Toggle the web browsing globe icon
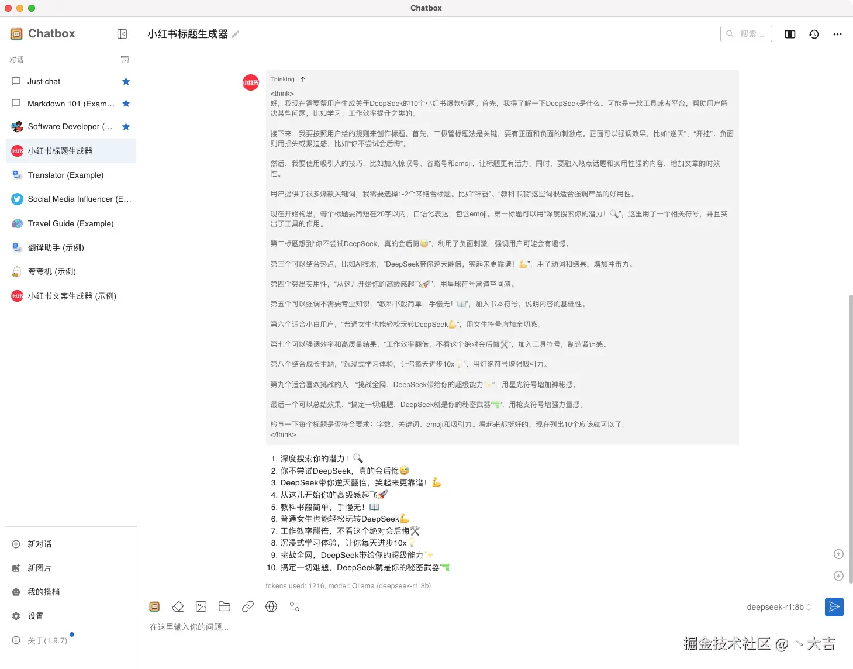This screenshot has height=669, width=853. pyautogui.click(x=271, y=606)
